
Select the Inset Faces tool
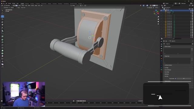pyautogui.click(x=2, y=40)
